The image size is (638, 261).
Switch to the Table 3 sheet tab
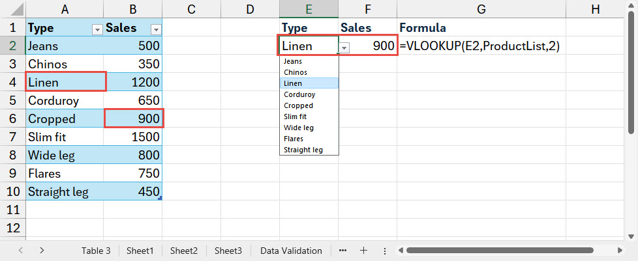pyautogui.click(x=95, y=251)
